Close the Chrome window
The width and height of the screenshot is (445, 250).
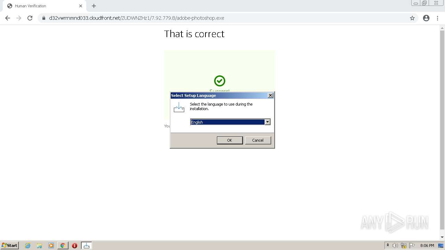point(436,3)
